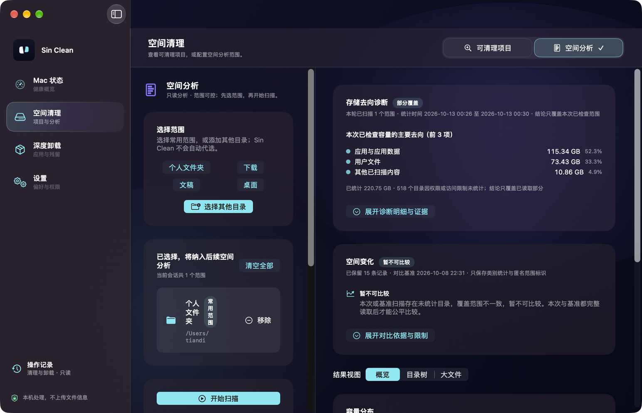This screenshot has height=413, width=642.
Task: Open 设置 gears icon
Action: pyautogui.click(x=20, y=182)
